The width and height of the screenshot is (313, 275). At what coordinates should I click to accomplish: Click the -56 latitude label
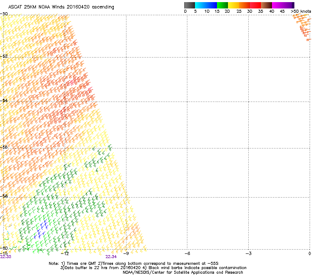pyautogui.click(x=4, y=147)
